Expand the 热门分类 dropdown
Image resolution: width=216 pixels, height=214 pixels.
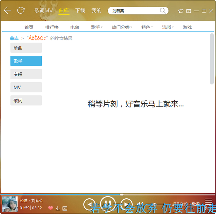(x=122, y=27)
